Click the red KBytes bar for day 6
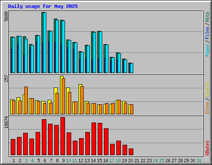The width and height of the screenshot is (212, 165). click(44, 137)
